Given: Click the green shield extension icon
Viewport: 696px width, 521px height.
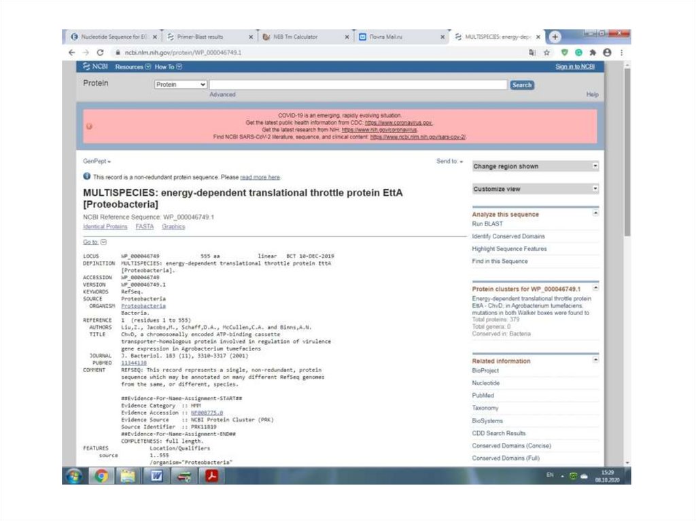Looking at the screenshot, I should pyautogui.click(x=564, y=52).
